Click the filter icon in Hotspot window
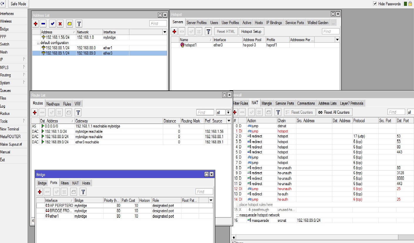Screen dimensions: 414x243 208,31
